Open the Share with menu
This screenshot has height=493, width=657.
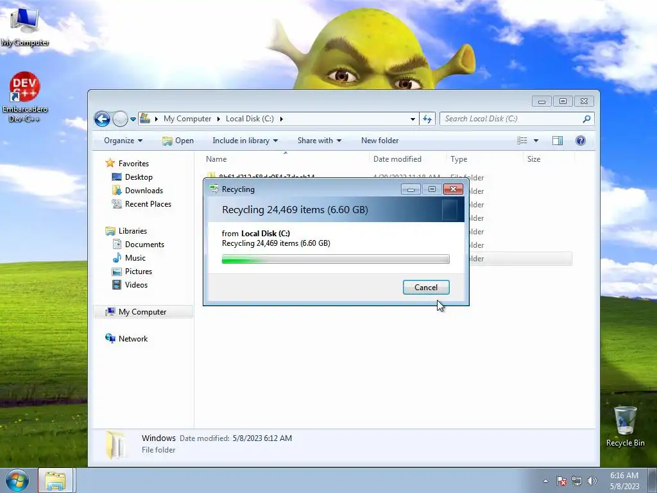[320, 141]
